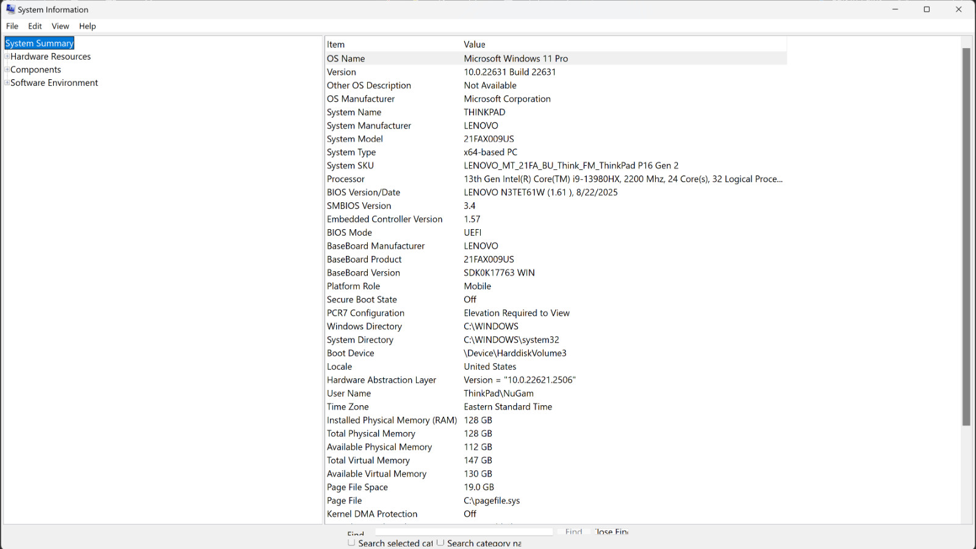Click the THINKPAD value
The image size is (976, 549).
pyautogui.click(x=485, y=112)
